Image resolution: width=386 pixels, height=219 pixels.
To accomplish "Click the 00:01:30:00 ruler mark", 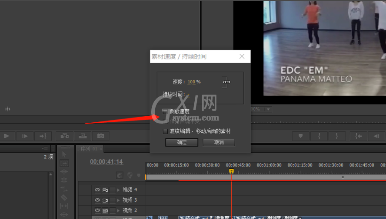I will point(331,165).
